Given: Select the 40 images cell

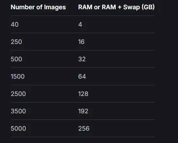Looking at the screenshot, I should pyautogui.click(x=15, y=24).
